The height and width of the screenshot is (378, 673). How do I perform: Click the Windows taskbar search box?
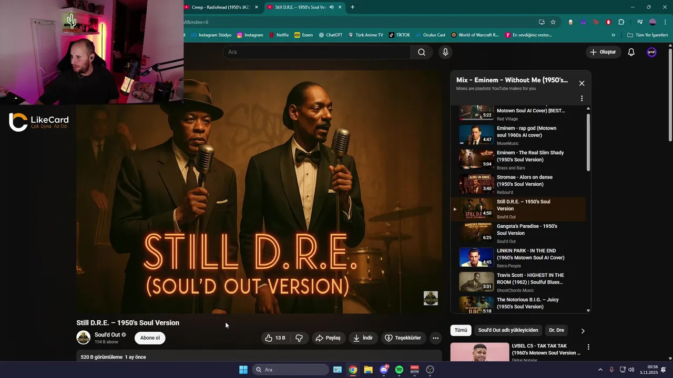coord(291,370)
